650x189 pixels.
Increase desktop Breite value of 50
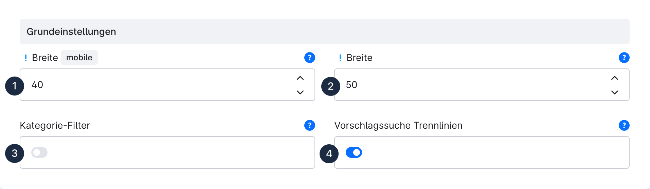tap(614, 78)
